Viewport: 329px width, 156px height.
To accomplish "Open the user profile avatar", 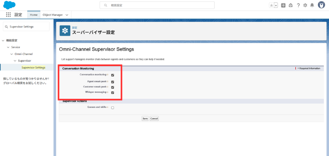I will (321, 5).
